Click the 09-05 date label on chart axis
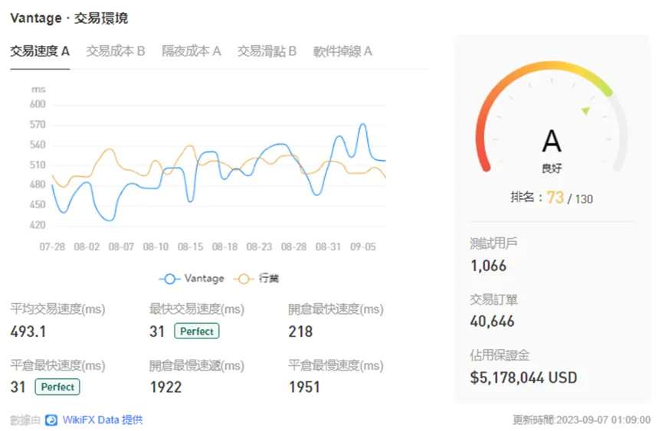Viewport: 662px width, 431px height. pyautogui.click(x=362, y=247)
